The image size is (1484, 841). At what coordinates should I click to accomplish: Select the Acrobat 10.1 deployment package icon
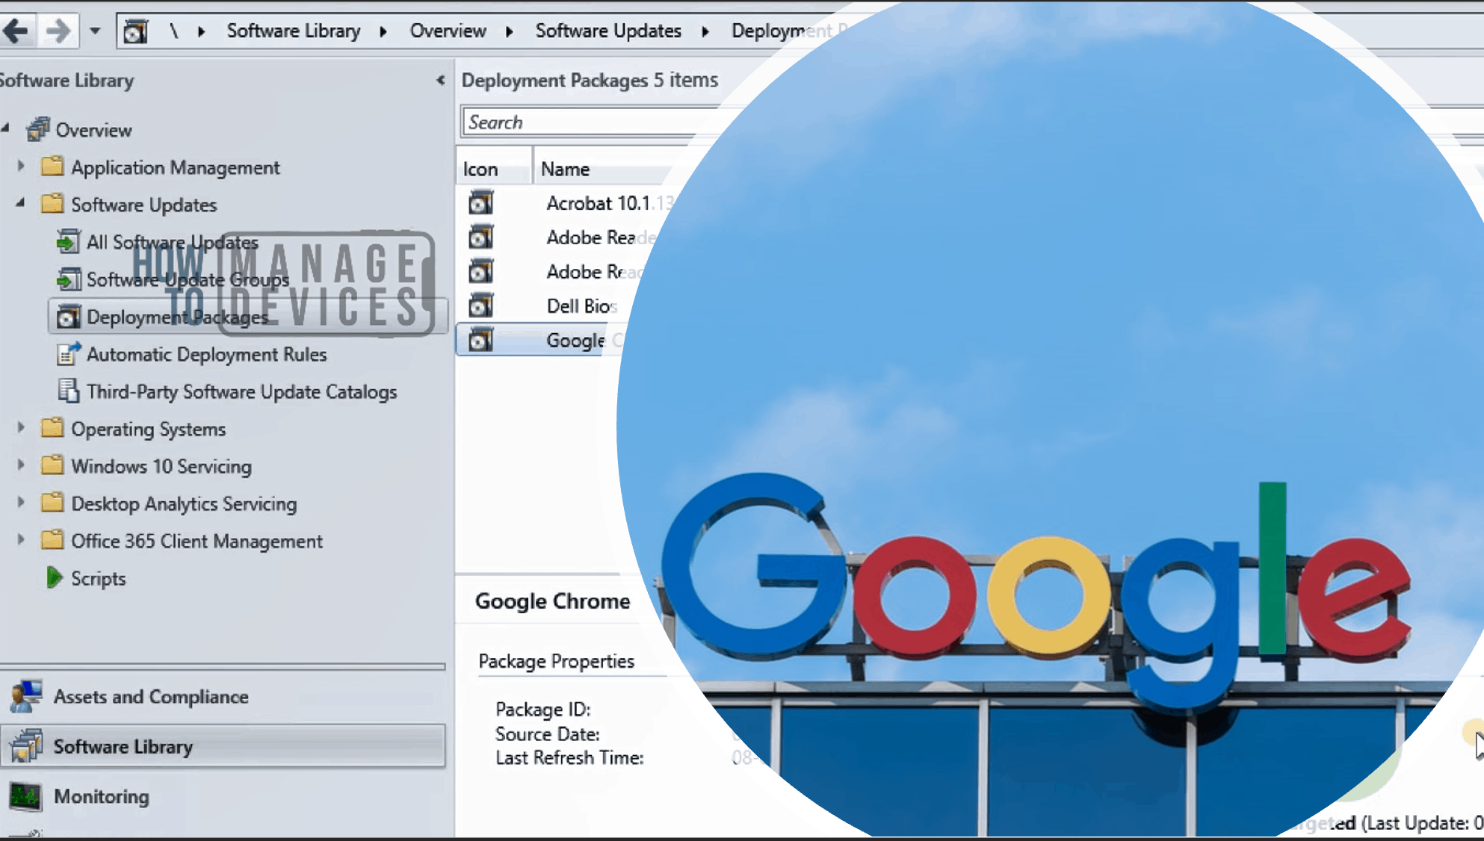tap(481, 202)
